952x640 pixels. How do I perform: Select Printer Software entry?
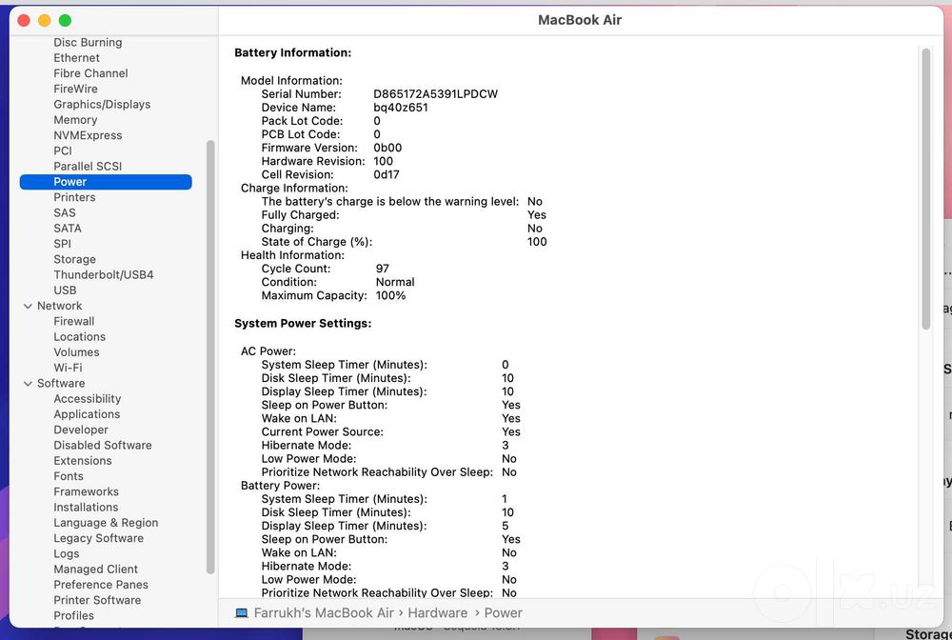click(97, 600)
